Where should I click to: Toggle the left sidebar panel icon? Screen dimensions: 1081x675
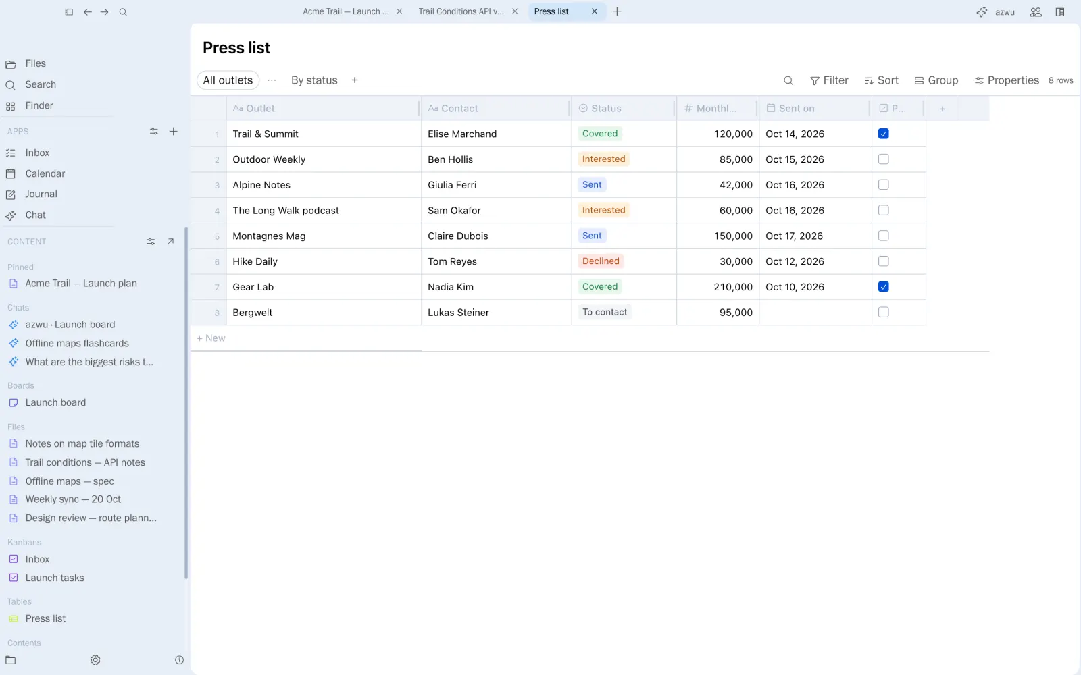[69, 12]
